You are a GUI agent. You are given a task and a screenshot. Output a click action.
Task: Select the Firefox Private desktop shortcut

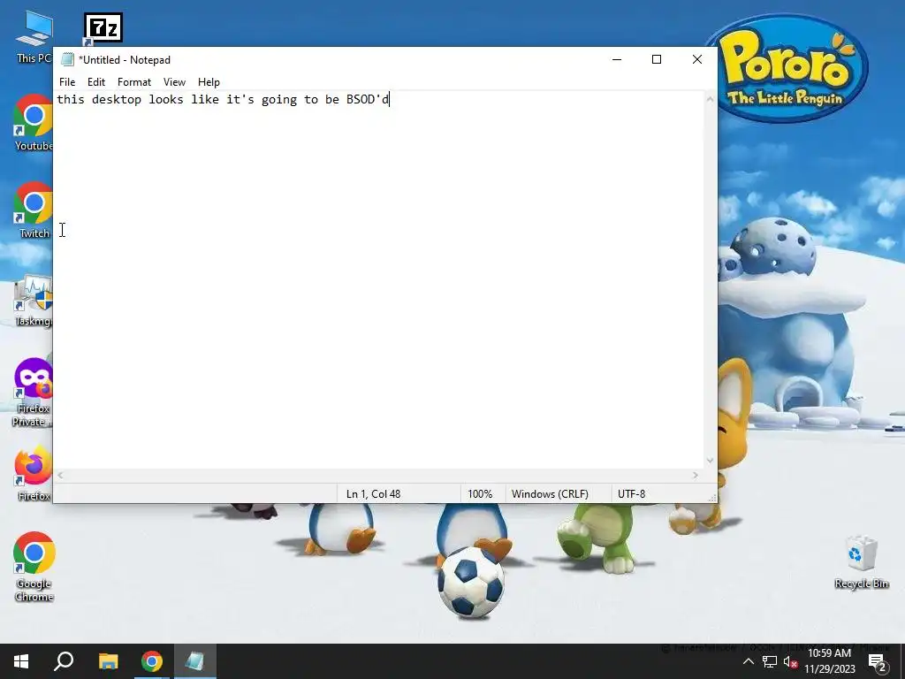coord(34,393)
